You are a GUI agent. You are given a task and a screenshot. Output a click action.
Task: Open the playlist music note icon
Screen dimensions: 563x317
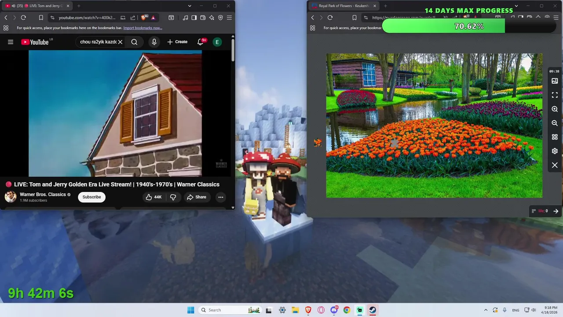coord(185,18)
